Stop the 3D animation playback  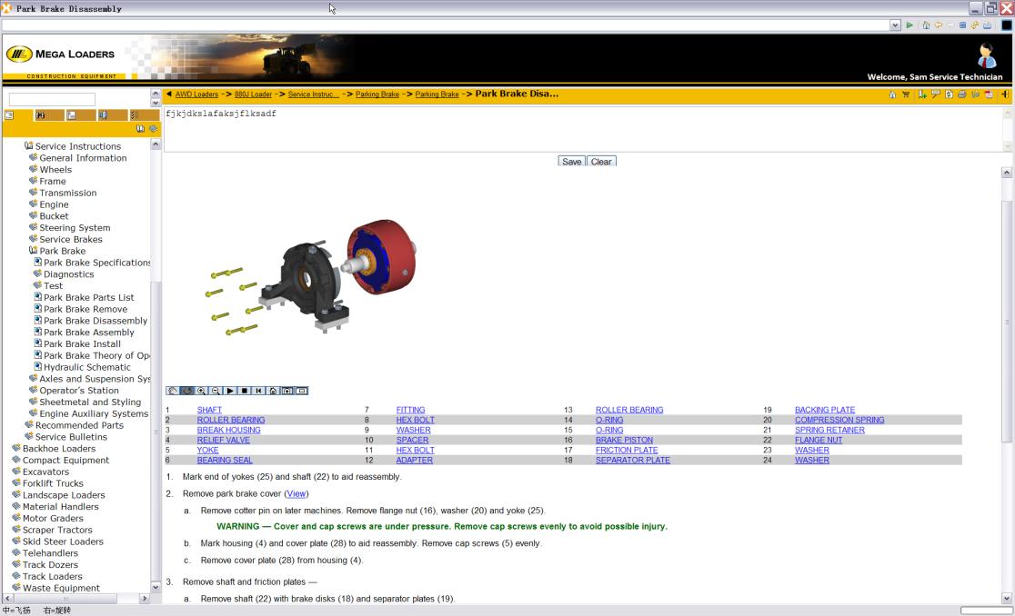coord(244,391)
